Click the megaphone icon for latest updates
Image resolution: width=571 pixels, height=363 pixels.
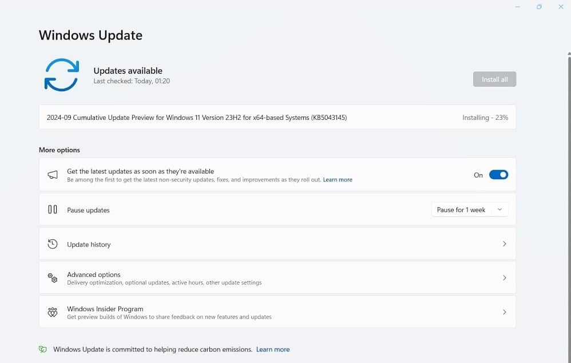coord(53,175)
